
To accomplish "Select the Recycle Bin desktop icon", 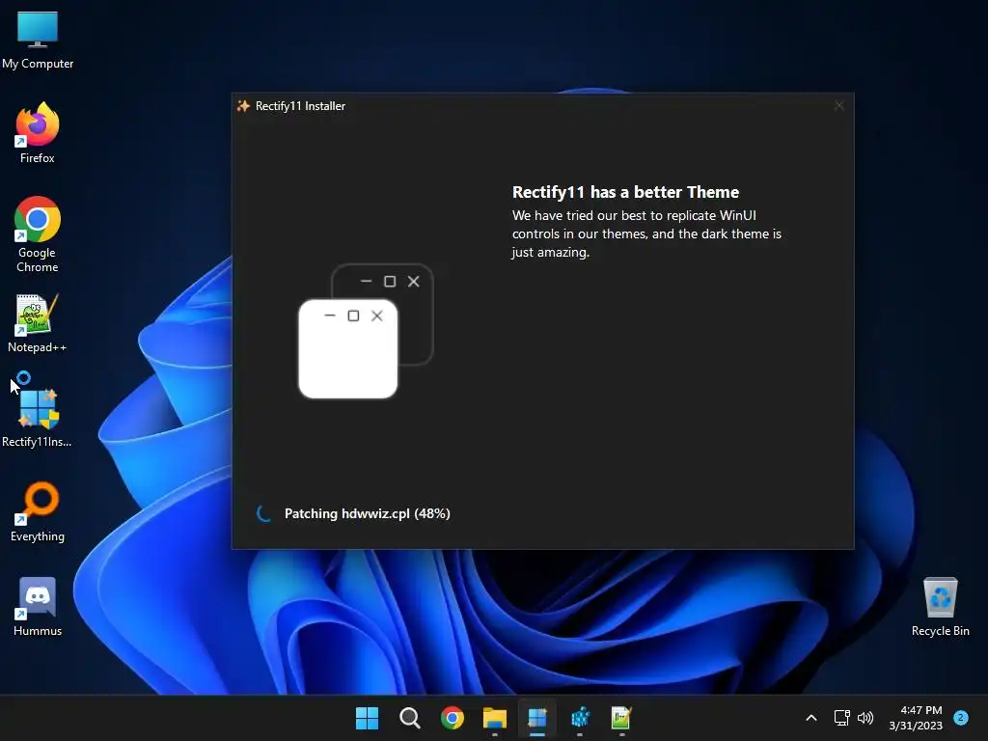I will click(940, 606).
